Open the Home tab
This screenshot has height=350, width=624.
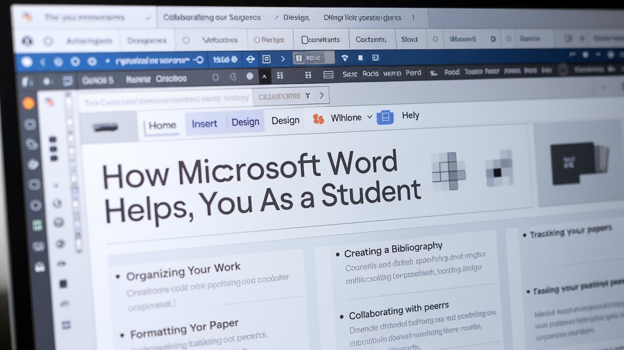point(162,126)
